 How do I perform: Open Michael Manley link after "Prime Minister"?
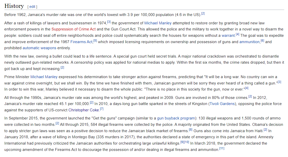click(x=44, y=77)
